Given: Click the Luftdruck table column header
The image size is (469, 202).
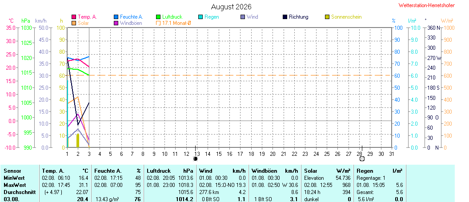Looking at the screenshot, I should (158, 171).
